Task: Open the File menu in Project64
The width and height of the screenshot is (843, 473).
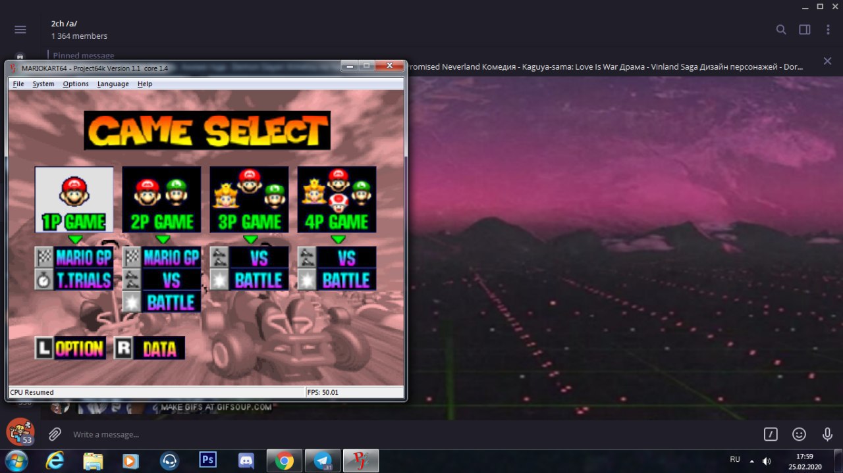Action: tap(18, 84)
